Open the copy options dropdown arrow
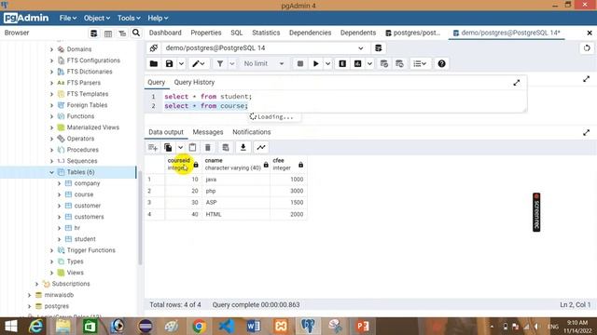 (x=180, y=147)
